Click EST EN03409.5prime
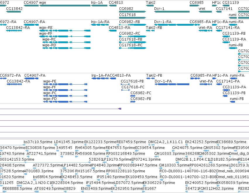This screenshot has height=193, width=249. click(x=96, y=189)
